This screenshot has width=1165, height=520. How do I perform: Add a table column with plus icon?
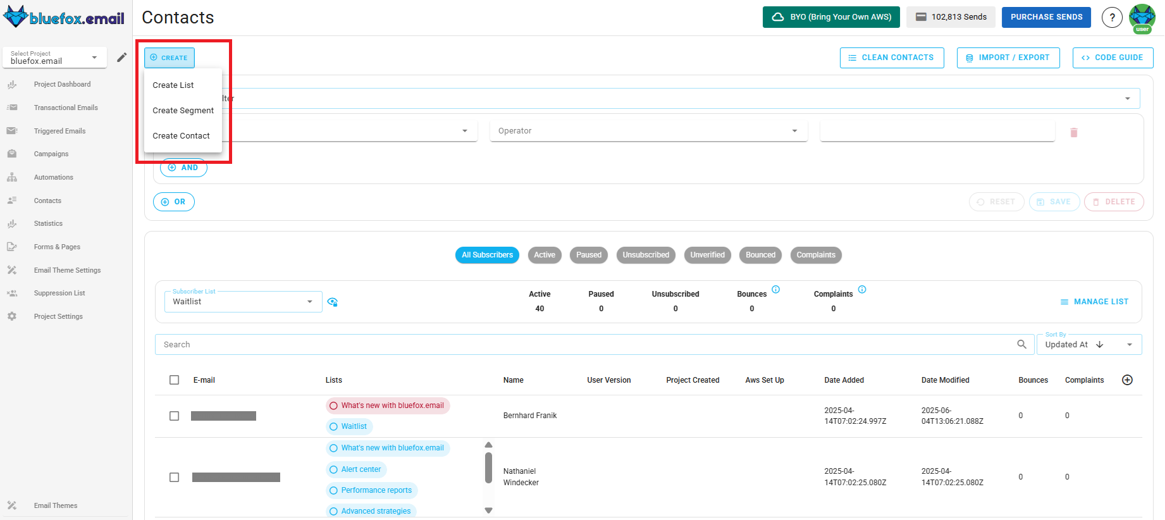tap(1127, 380)
